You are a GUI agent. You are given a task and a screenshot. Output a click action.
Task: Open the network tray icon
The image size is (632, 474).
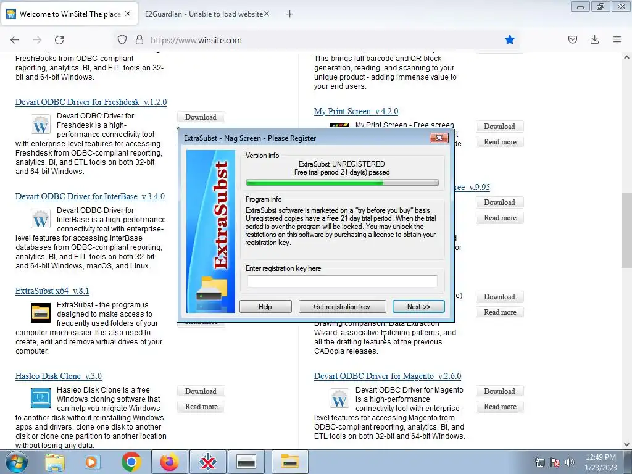[x=539, y=462]
